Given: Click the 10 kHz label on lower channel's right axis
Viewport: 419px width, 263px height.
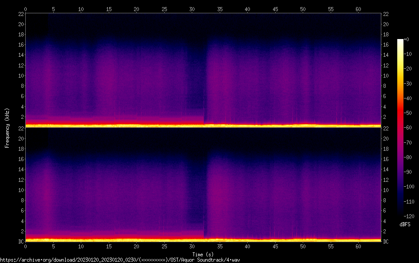Looking at the screenshot, I should [386, 190].
